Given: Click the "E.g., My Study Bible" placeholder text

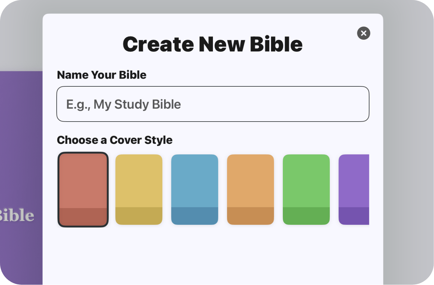Looking at the screenshot, I should click(x=123, y=104).
